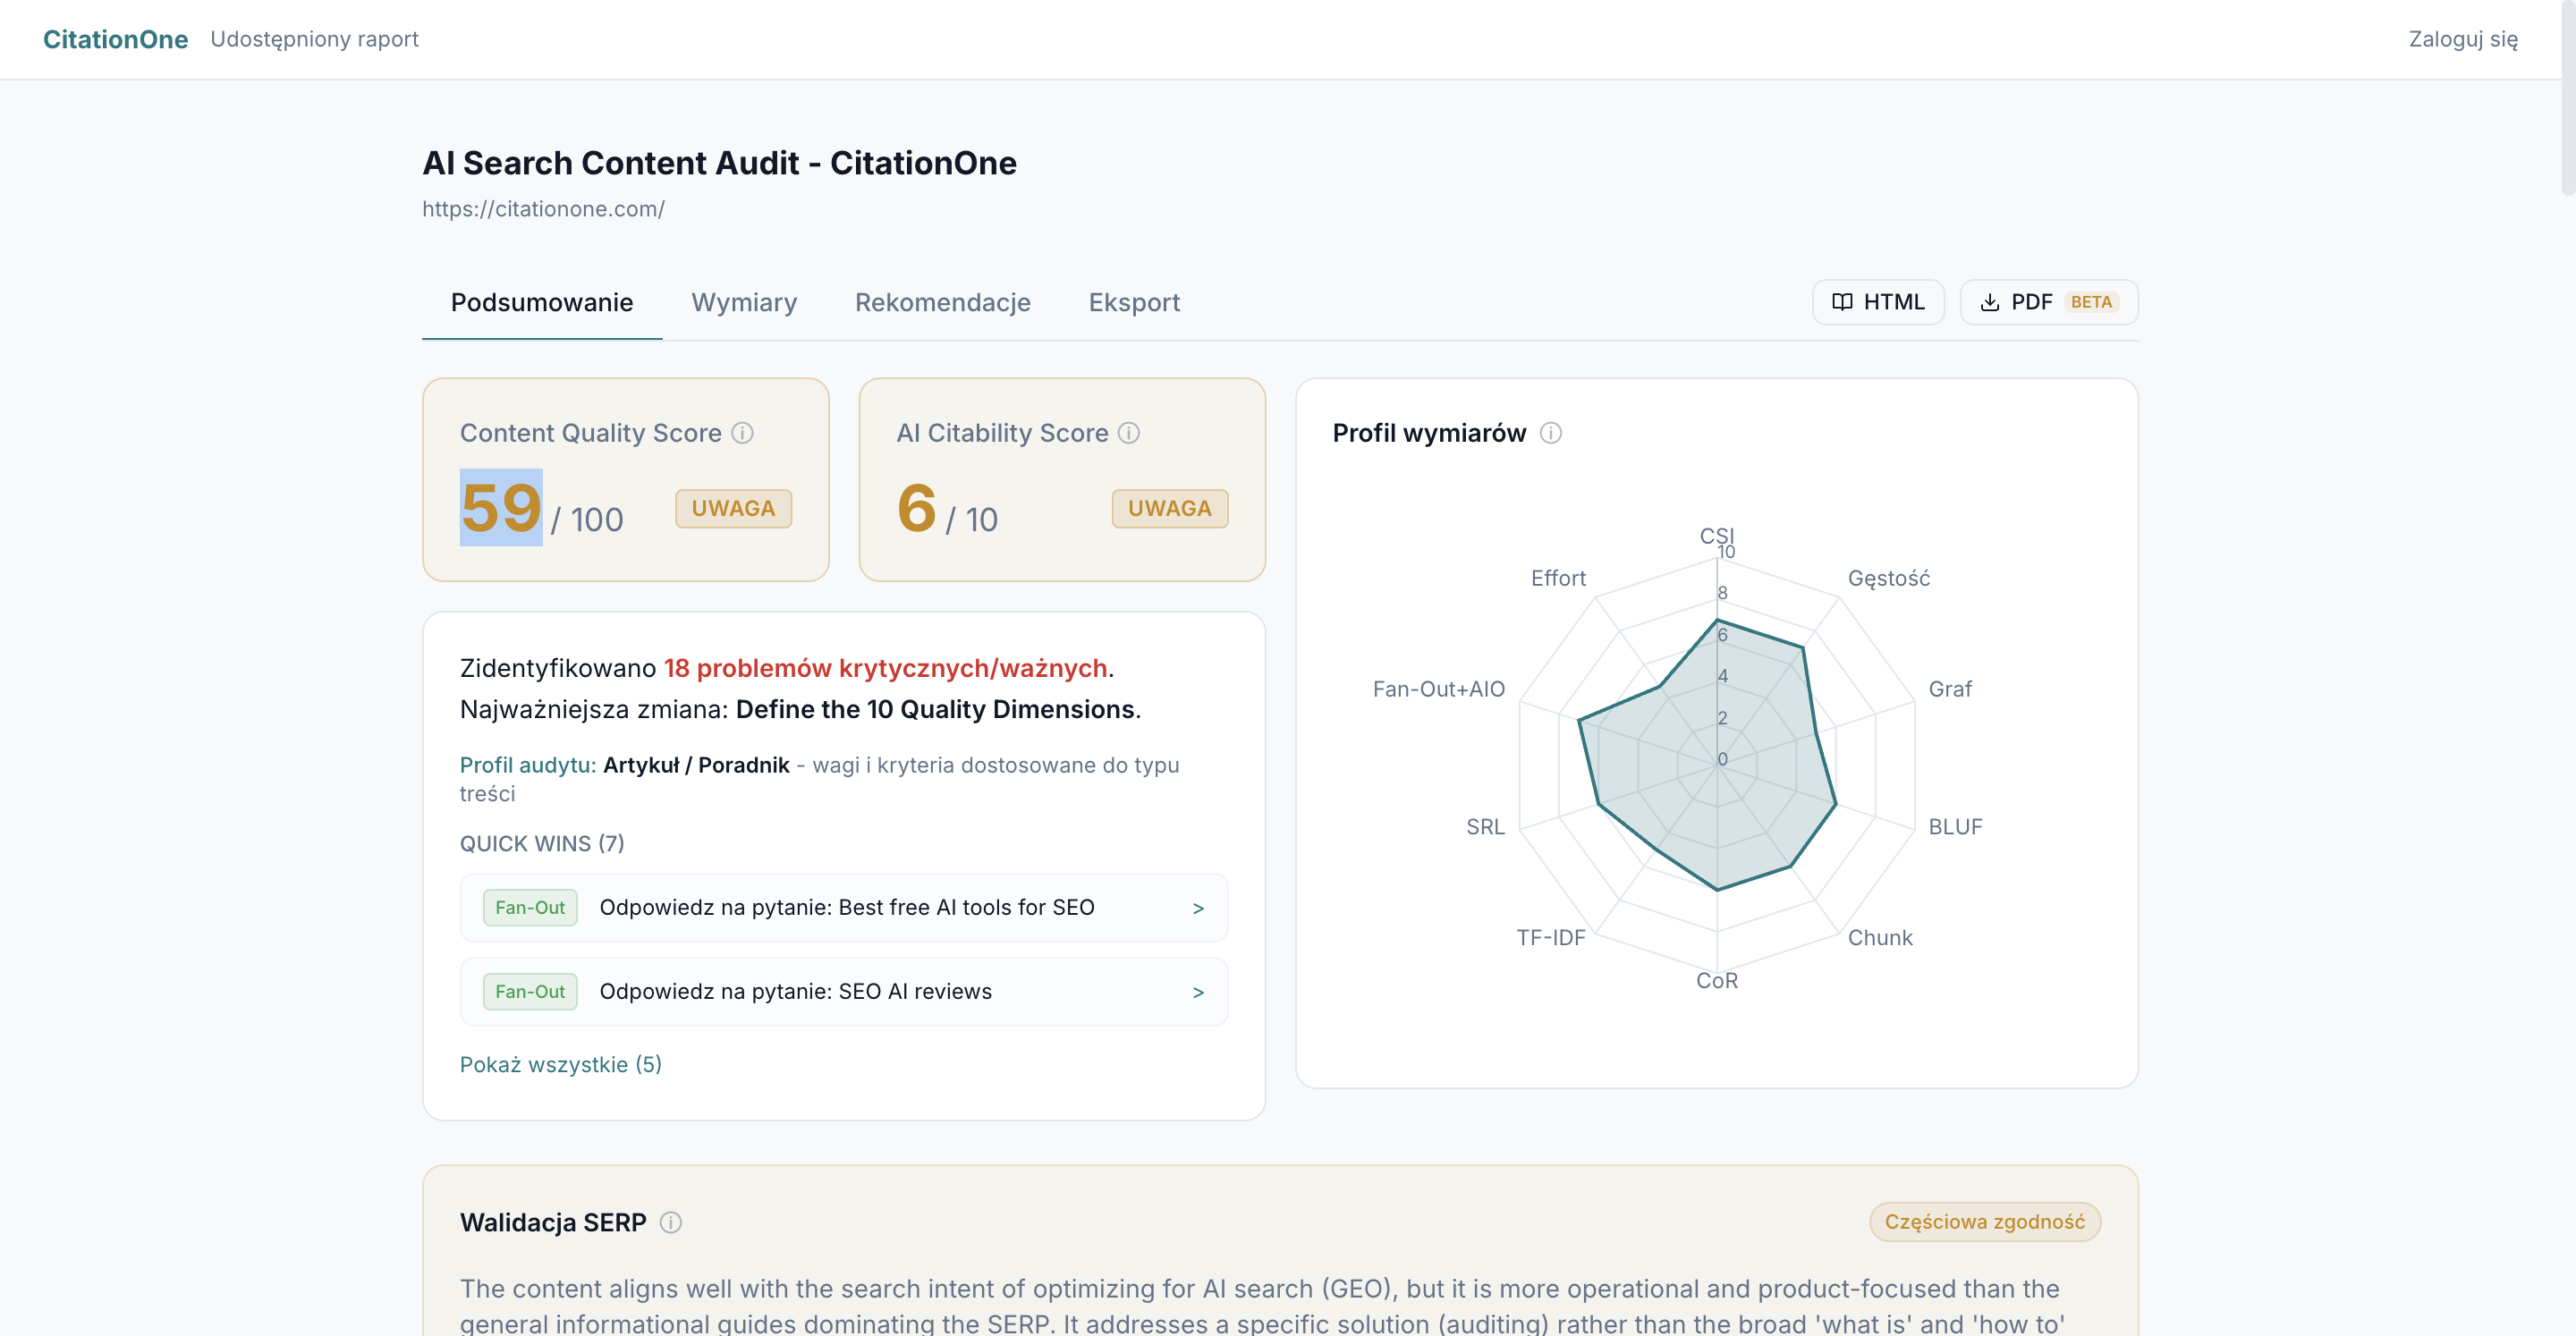
Task: Open the Profil wymiarów info icon
Action: 1550,433
